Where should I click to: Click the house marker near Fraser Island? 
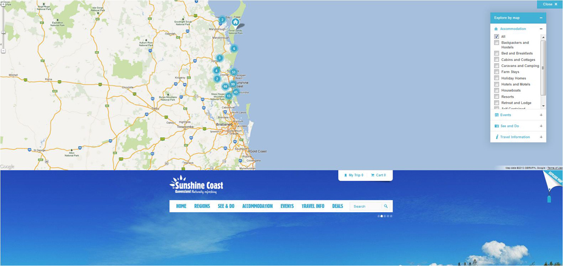235,23
